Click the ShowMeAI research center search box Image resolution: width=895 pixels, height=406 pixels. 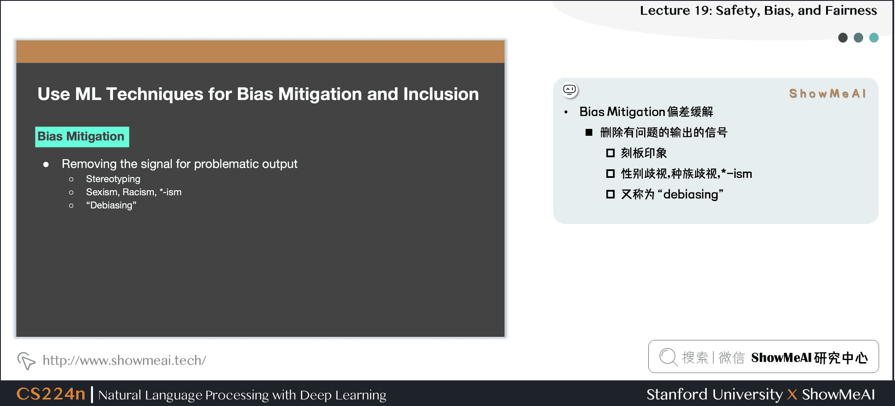(763, 357)
